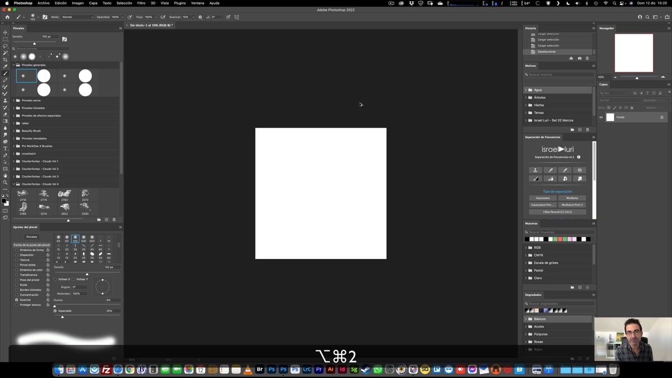Click the camera snapshot icon in Historia
The image size is (672, 378).
point(580,58)
